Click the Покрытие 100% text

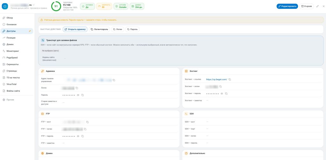pos(70,8)
